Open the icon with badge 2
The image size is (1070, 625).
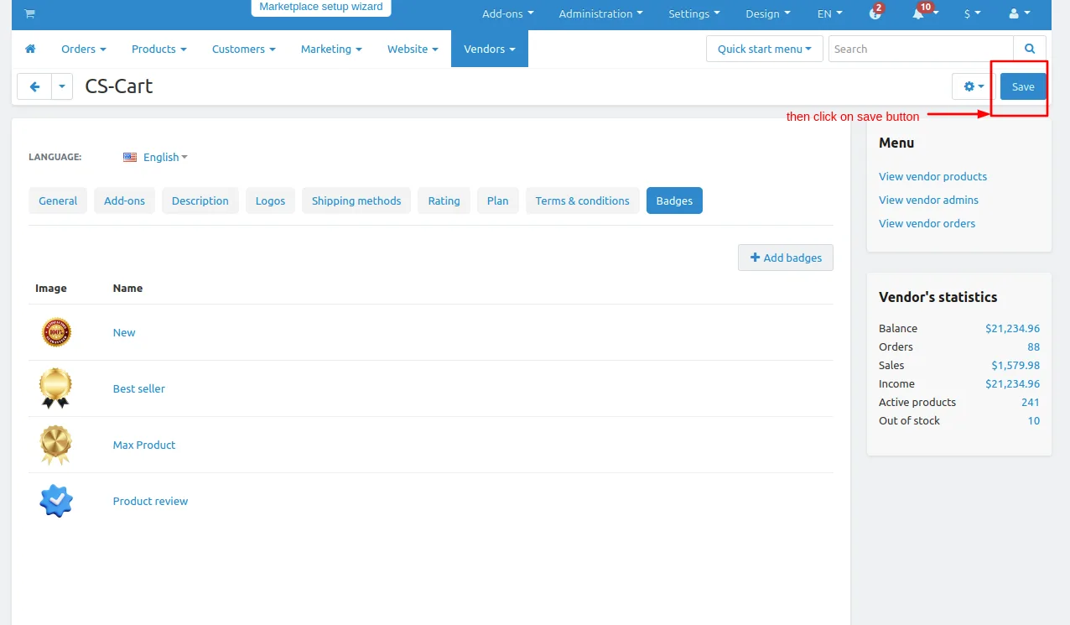point(876,13)
